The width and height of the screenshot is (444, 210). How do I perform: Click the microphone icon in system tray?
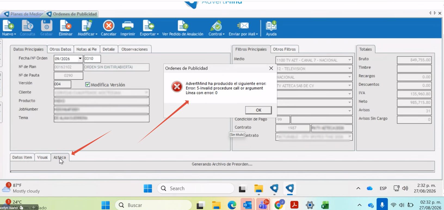(x=382, y=205)
